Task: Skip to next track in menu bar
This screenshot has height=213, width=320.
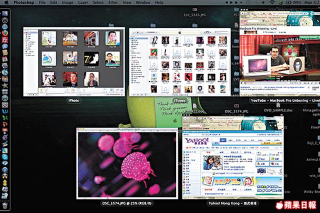Action: pyautogui.click(x=236, y=2)
